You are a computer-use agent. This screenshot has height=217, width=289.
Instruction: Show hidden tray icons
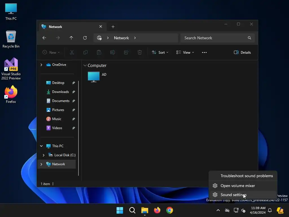point(218,210)
